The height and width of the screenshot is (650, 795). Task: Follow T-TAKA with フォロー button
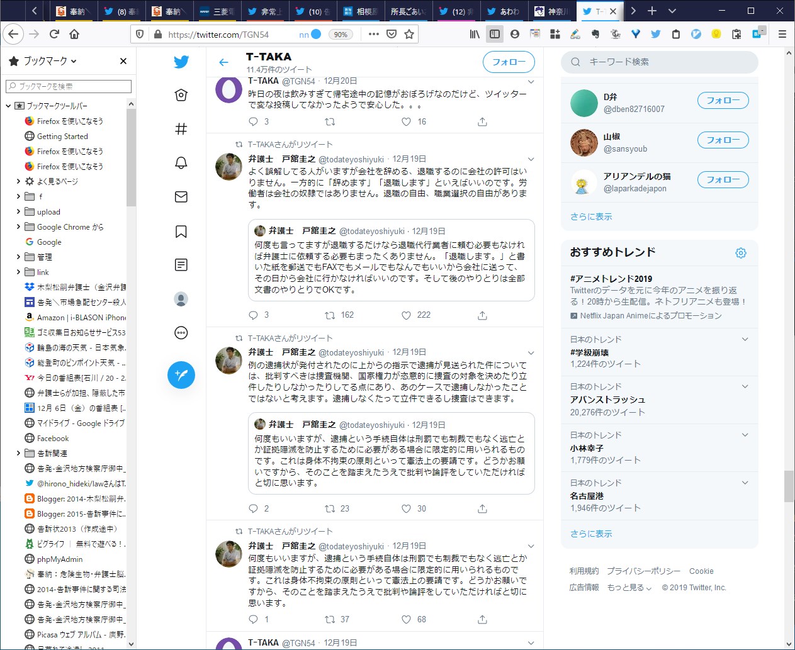[x=509, y=62]
